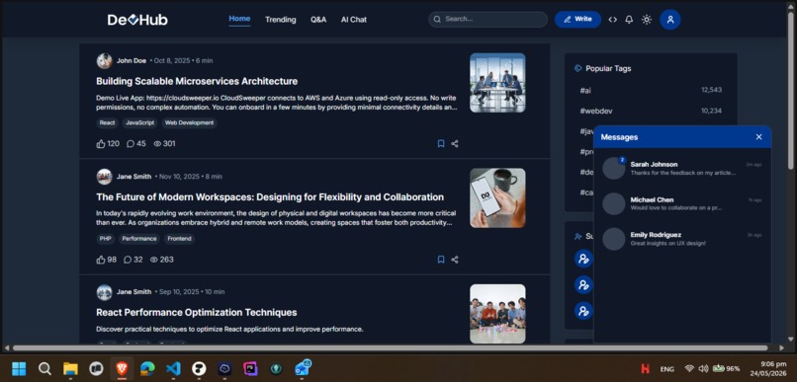Open Outlook mail from taskbar
The height and width of the screenshot is (382, 797).
point(303,368)
